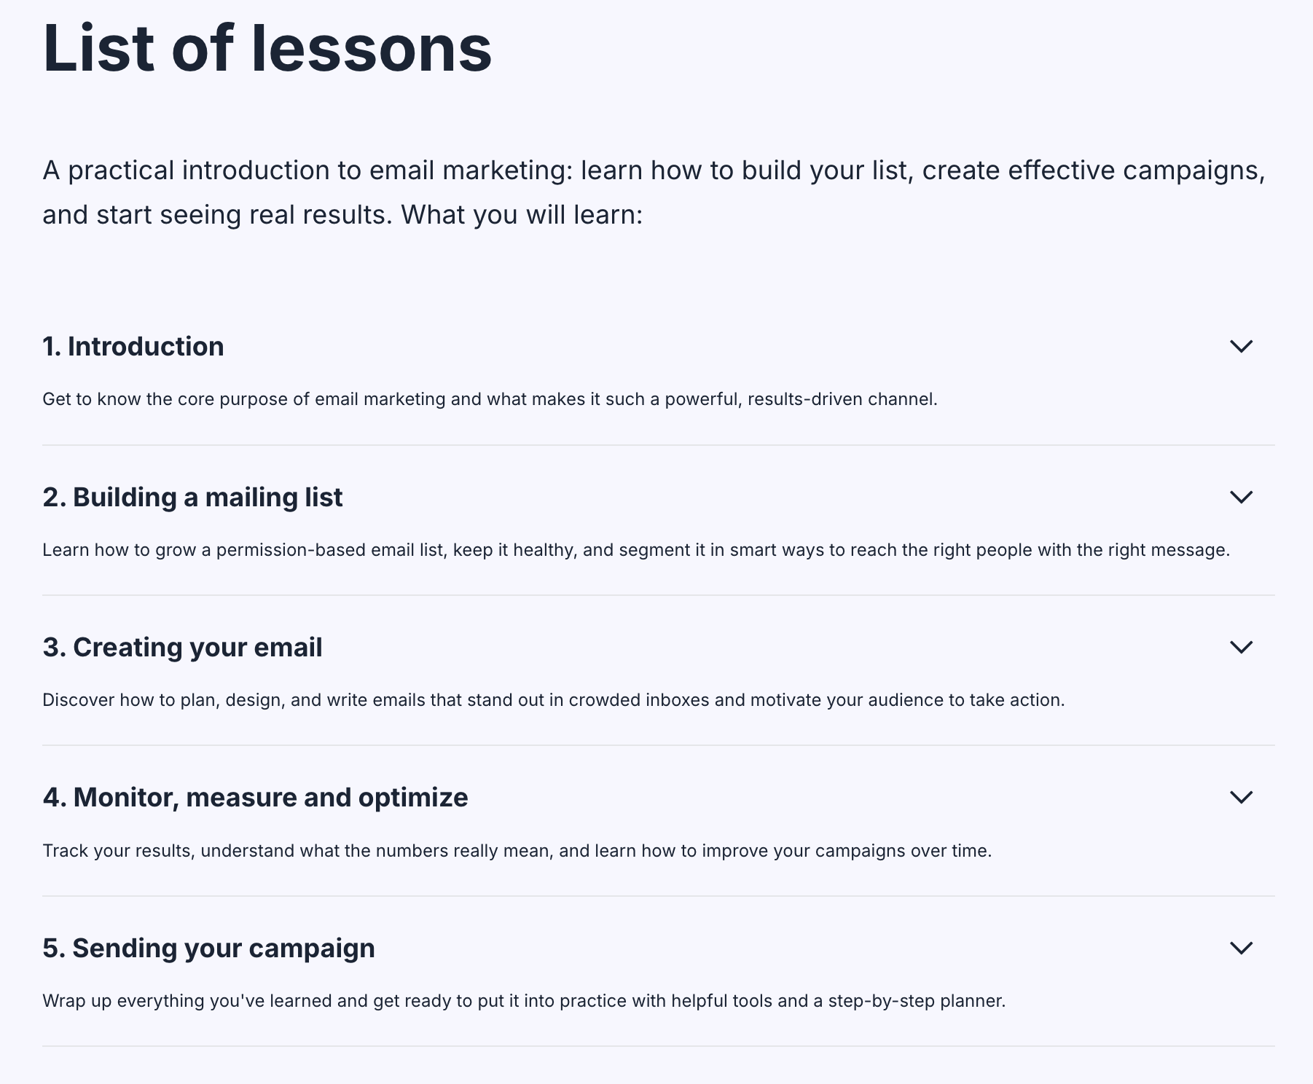Viewport: 1313px width, 1084px height.
Task: Click the Introduction description about core purpose
Action: (x=490, y=399)
